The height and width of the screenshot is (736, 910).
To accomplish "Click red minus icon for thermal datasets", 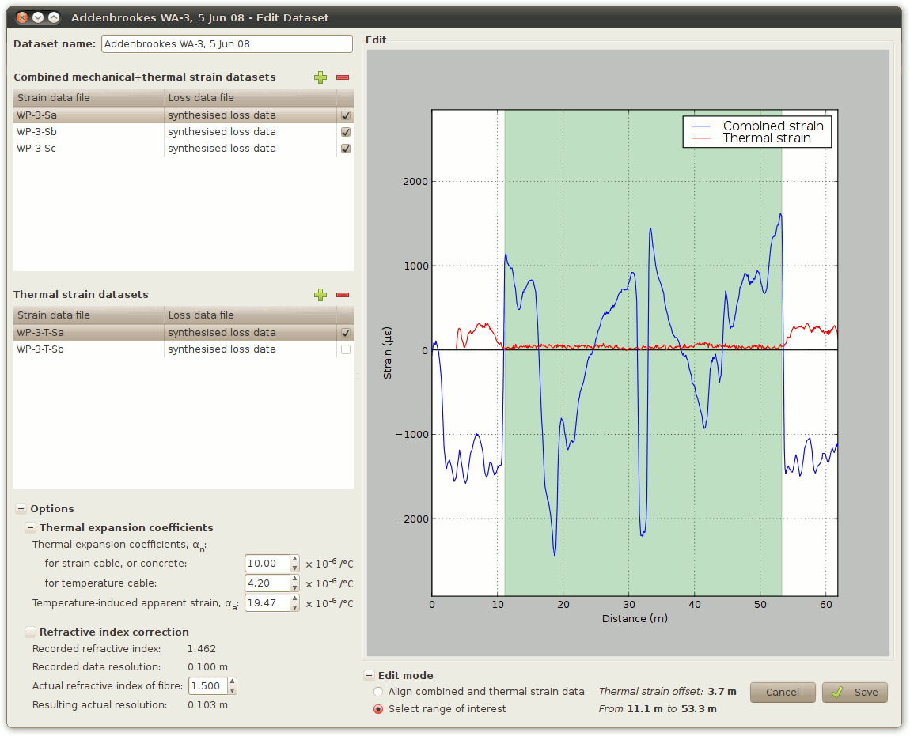I will pyautogui.click(x=343, y=295).
